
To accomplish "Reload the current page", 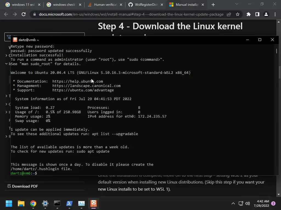I will [24, 14].
